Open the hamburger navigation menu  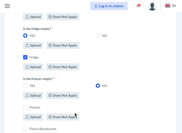[7, 6]
